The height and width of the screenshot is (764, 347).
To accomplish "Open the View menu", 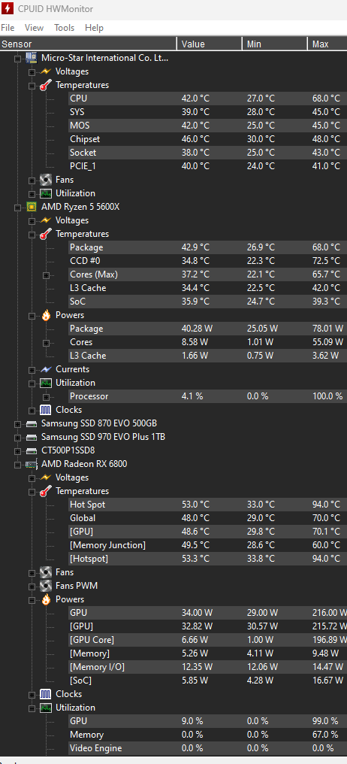I will click(x=34, y=28).
